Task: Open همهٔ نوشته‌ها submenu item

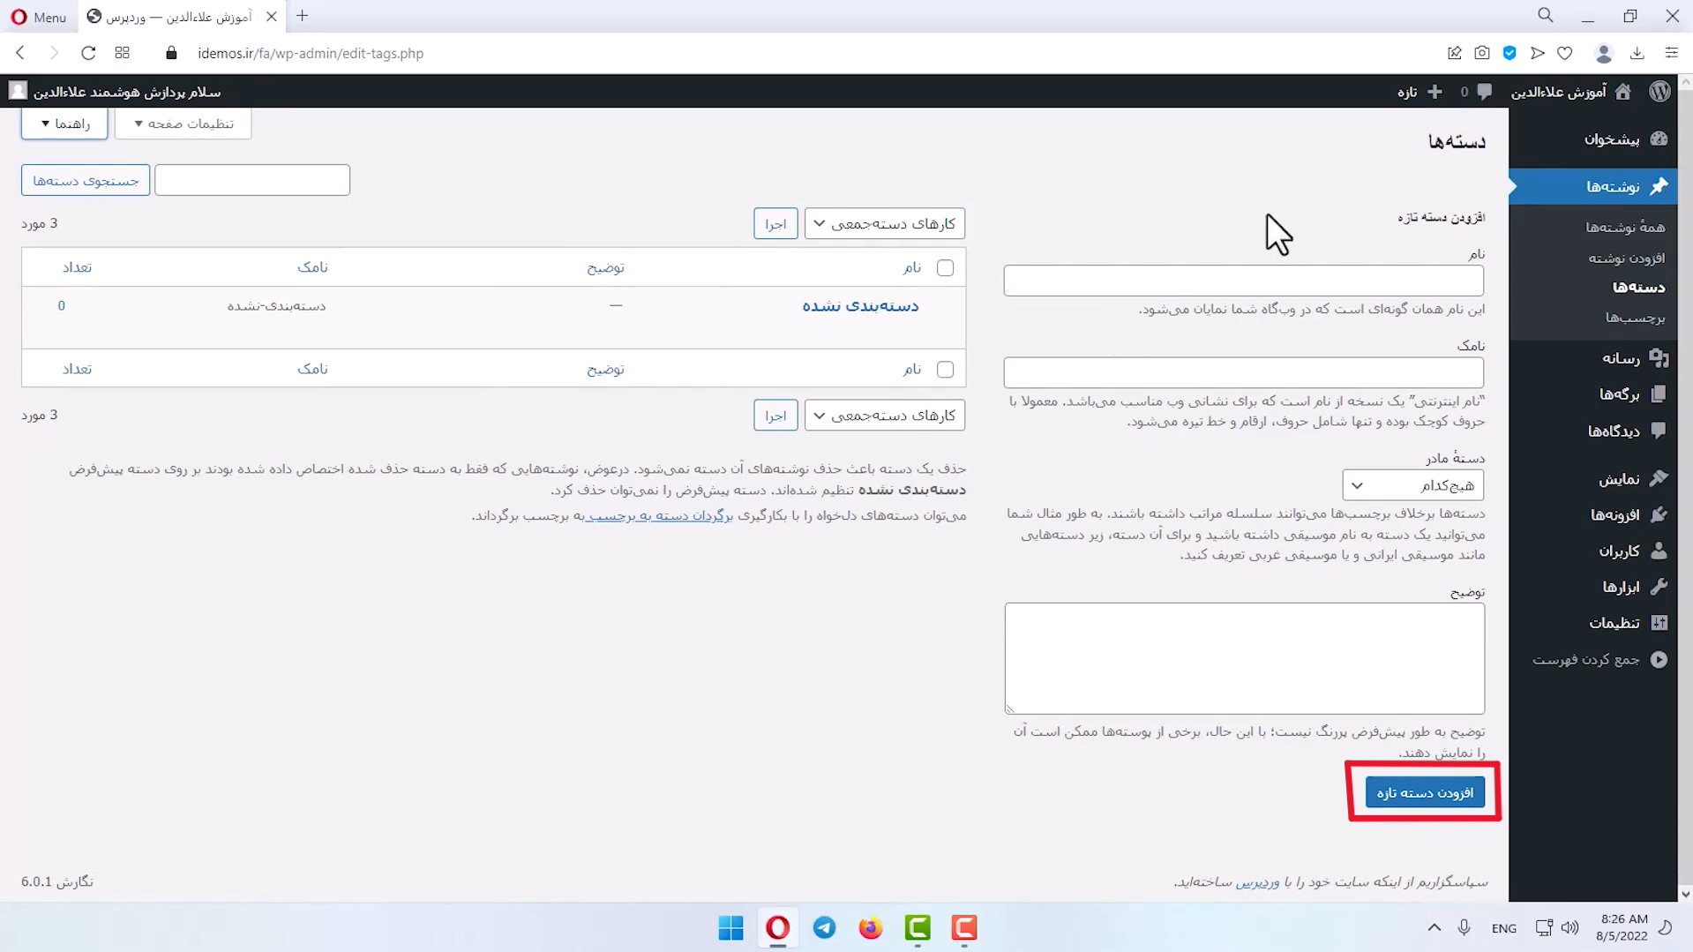Action: 1625,227
